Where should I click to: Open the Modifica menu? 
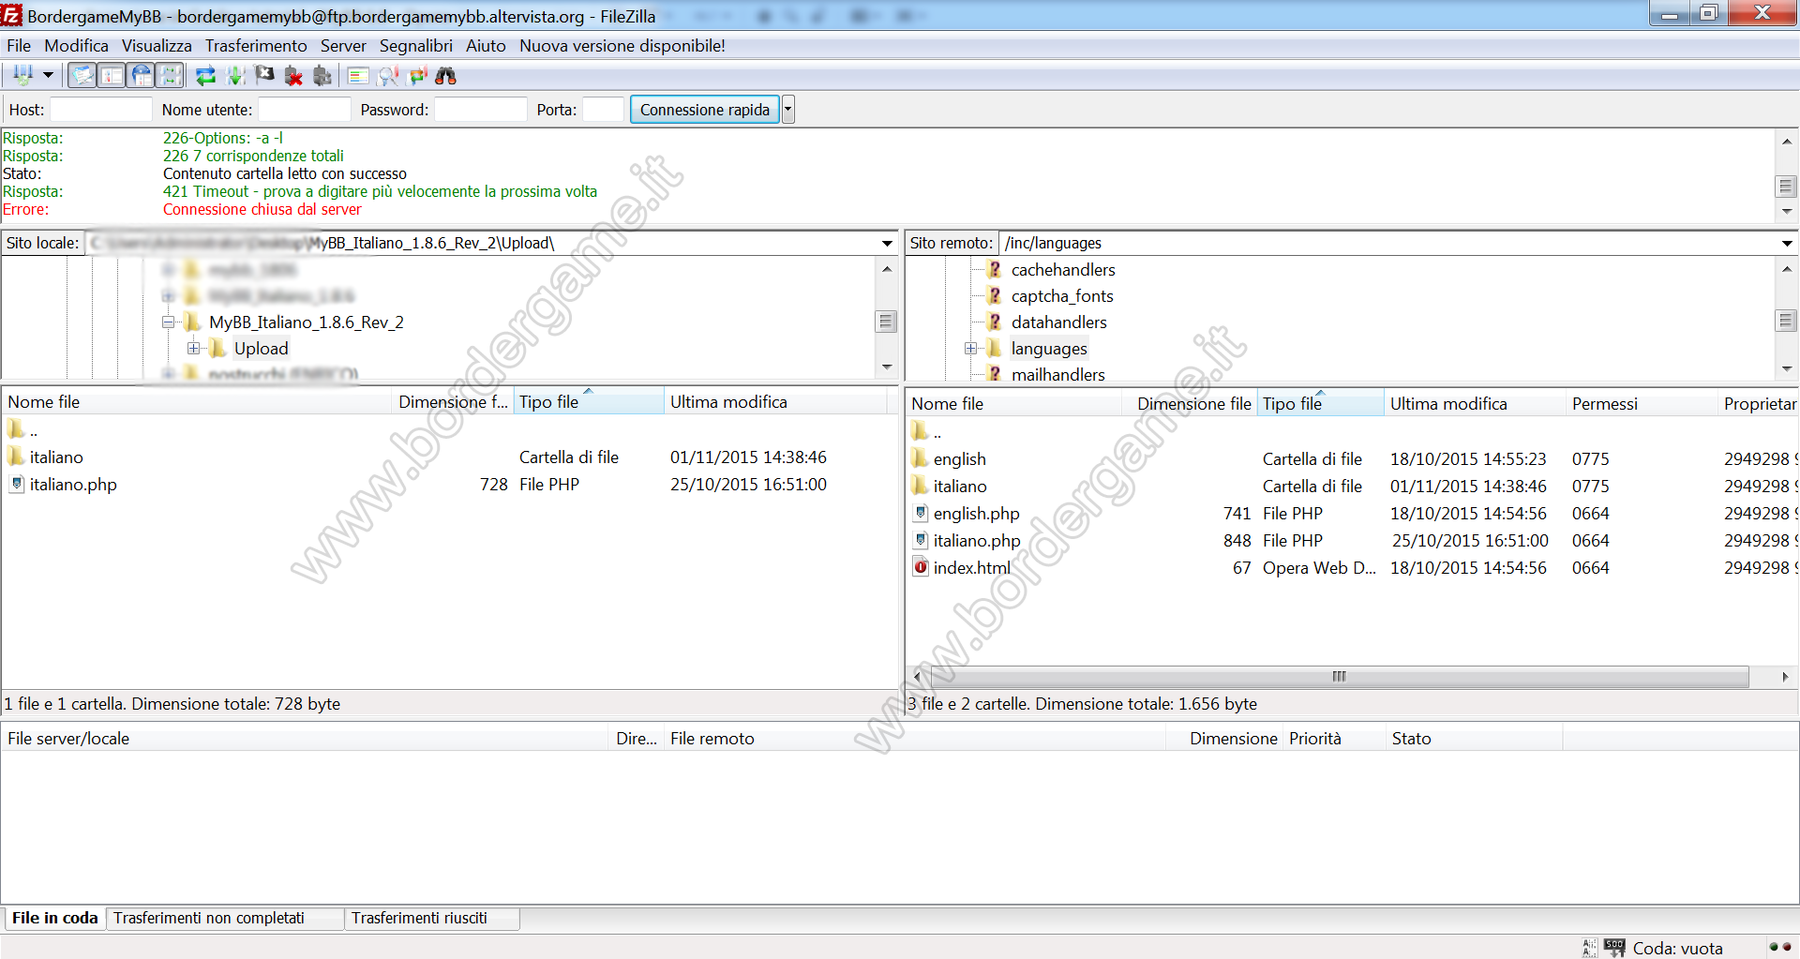(76, 46)
